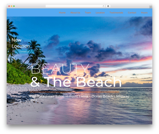Open Location from navigation bar

pos(100,13)
